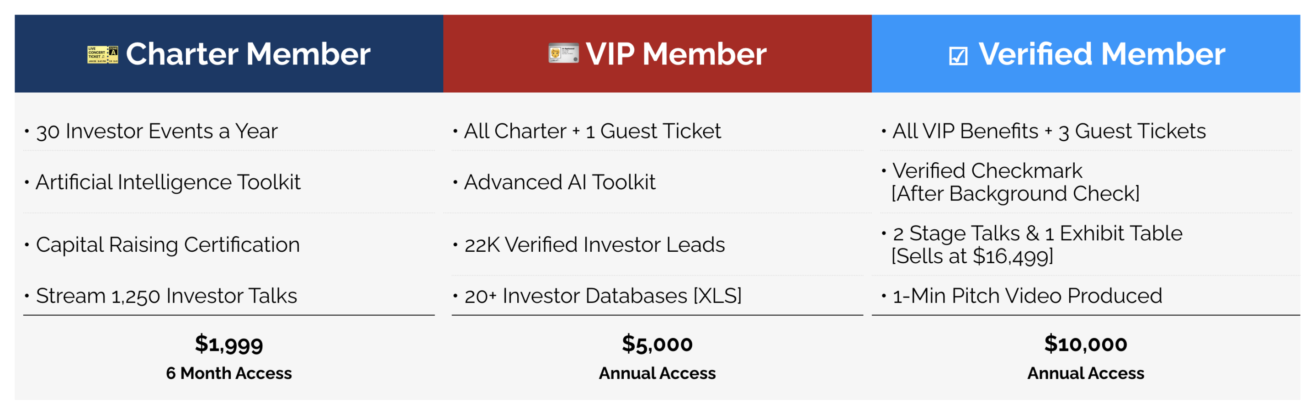The image size is (1316, 414).
Task: Click "22K Verified Investor Leads" feature
Action: pyautogui.click(x=594, y=245)
